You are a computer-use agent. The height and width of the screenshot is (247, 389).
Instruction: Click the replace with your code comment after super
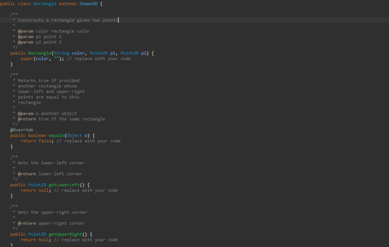click(x=100, y=58)
